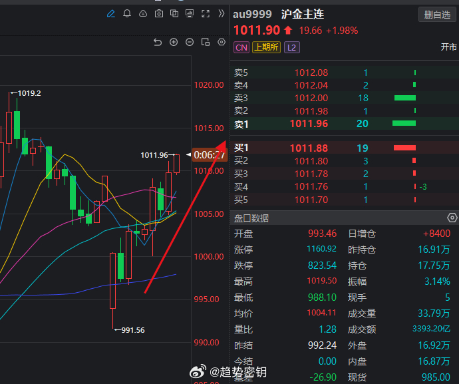The width and height of the screenshot is (459, 384).
Task: Enter fullscreen chart mode
Action: tap(206, 13)
